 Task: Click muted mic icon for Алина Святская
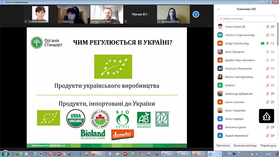(x=267, y=102)
